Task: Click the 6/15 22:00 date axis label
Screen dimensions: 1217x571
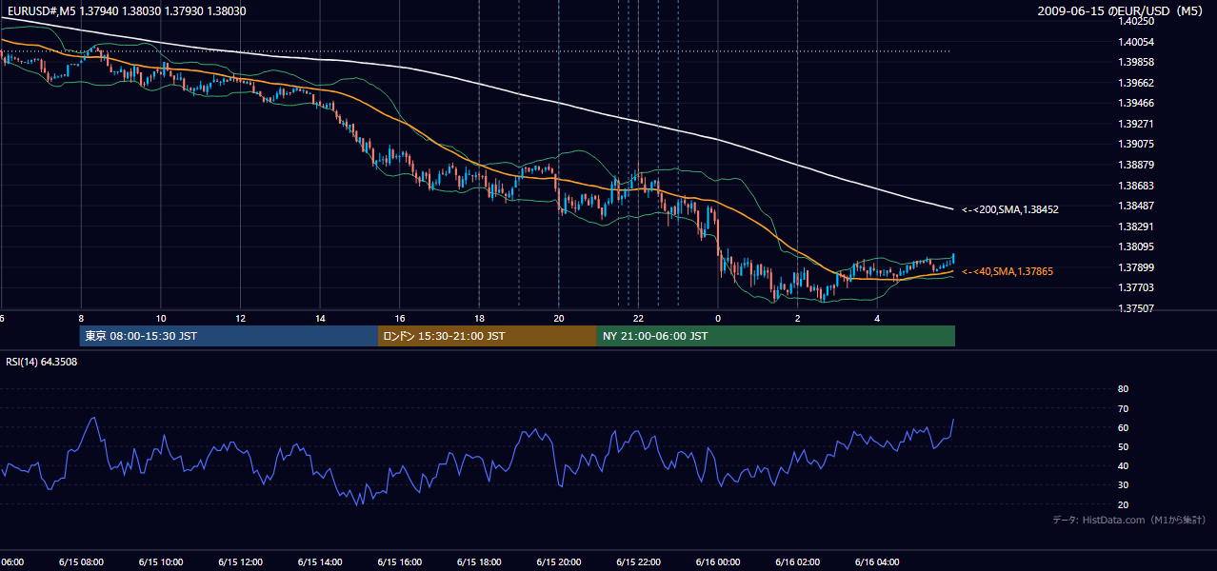Action: point(638,562)
